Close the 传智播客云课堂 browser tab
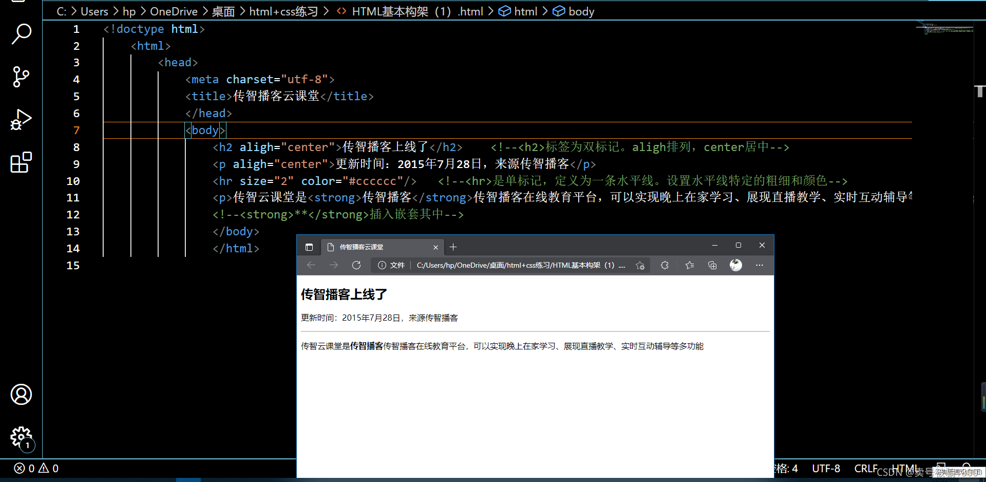The width and height of the screenshot is (986, 482). [435, 247]
